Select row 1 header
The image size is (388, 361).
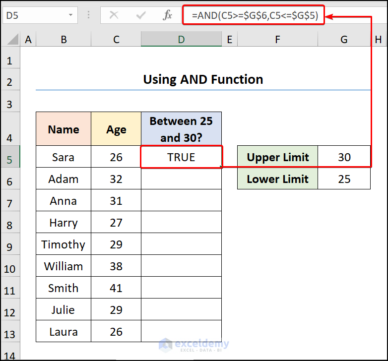10,58
